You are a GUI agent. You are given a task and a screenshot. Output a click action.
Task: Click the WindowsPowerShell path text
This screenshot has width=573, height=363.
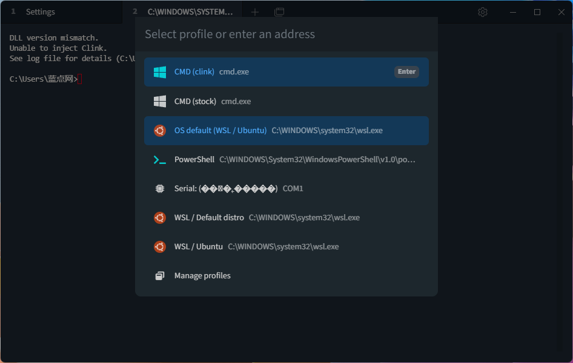317,160
